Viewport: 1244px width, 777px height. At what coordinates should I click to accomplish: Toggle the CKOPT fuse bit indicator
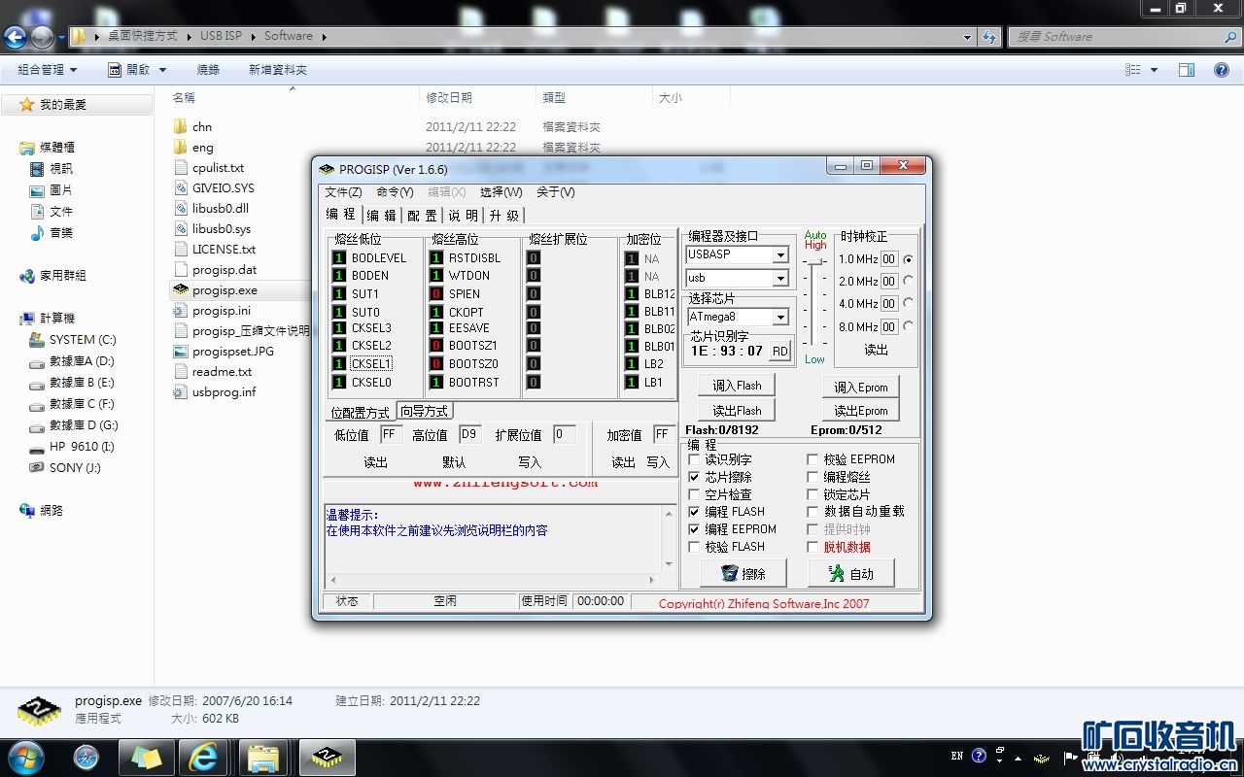coord(436,312)
